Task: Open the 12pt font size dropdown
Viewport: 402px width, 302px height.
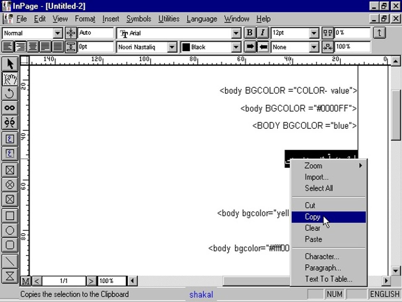Action: (x=314, y=33)
